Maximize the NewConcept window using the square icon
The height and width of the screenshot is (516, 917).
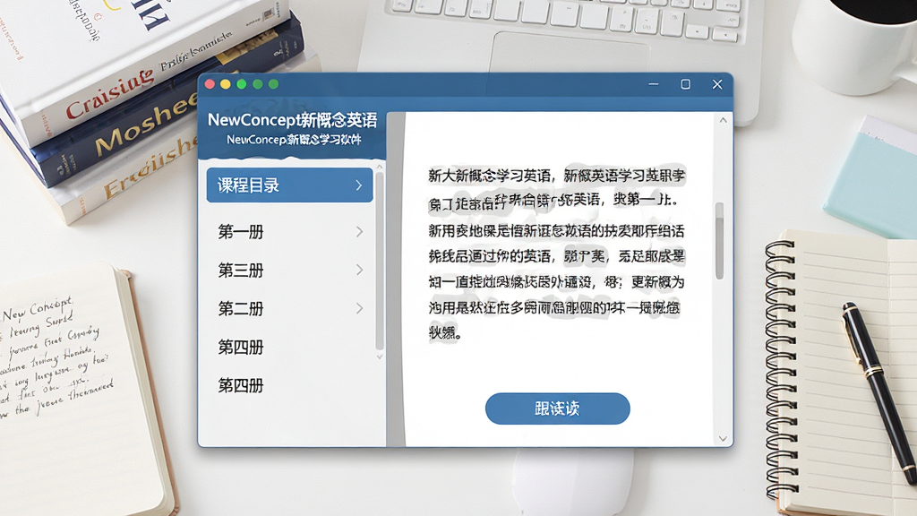click(685, 84)
